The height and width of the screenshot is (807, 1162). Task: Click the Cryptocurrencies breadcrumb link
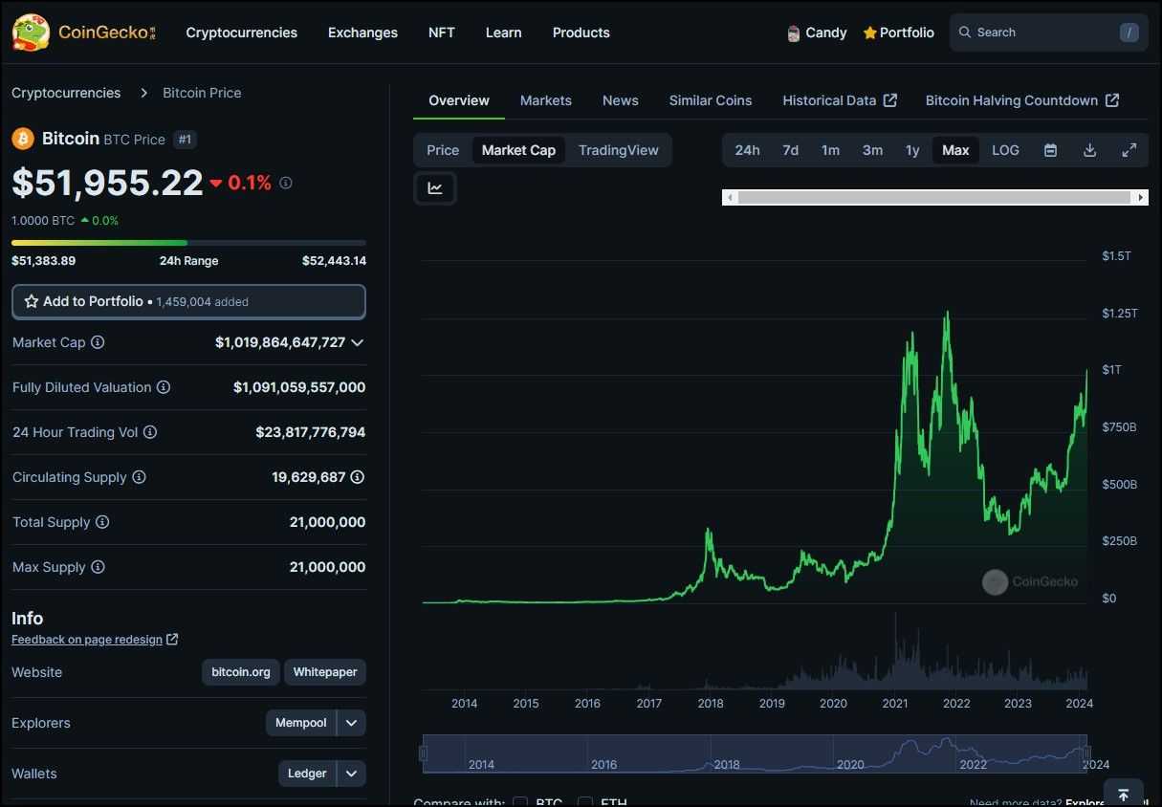(66, 93)
